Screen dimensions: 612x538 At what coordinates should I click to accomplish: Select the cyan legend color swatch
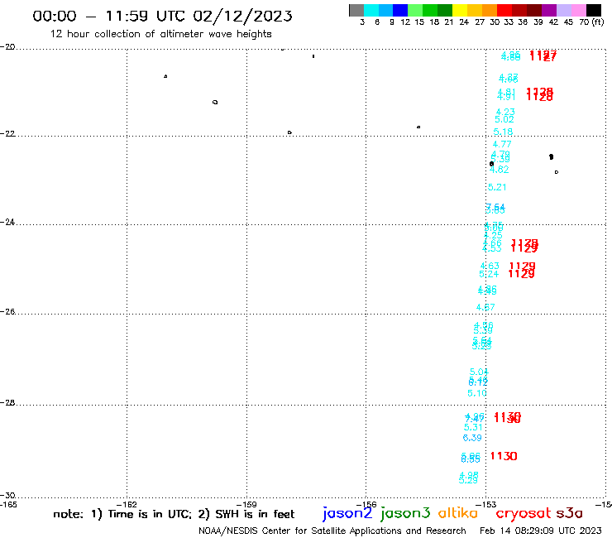pyautogui.click(x=371, y=10)
